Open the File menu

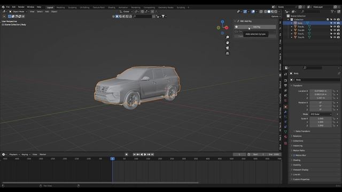point(7,7)
